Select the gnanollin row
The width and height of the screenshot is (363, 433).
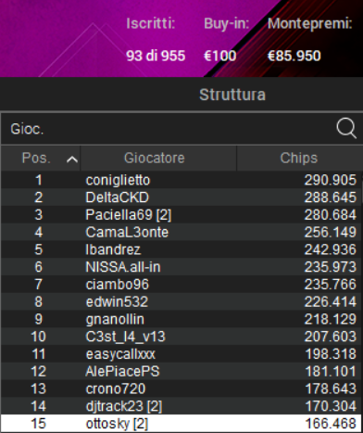181,319
